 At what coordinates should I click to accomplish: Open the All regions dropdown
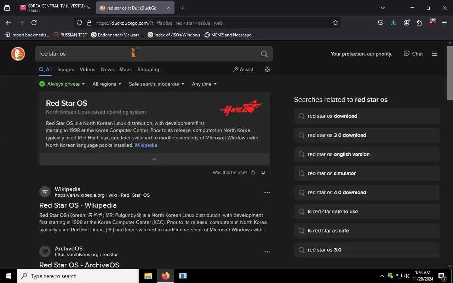click(107, 84)
